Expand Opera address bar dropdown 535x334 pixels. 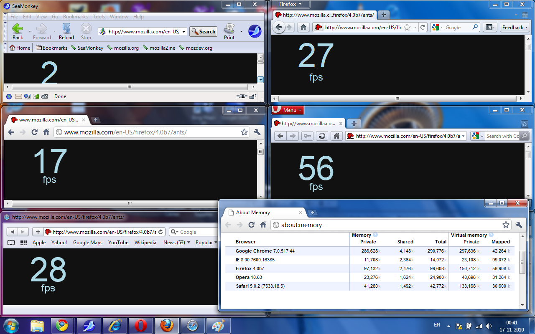(x=463, y=136)
